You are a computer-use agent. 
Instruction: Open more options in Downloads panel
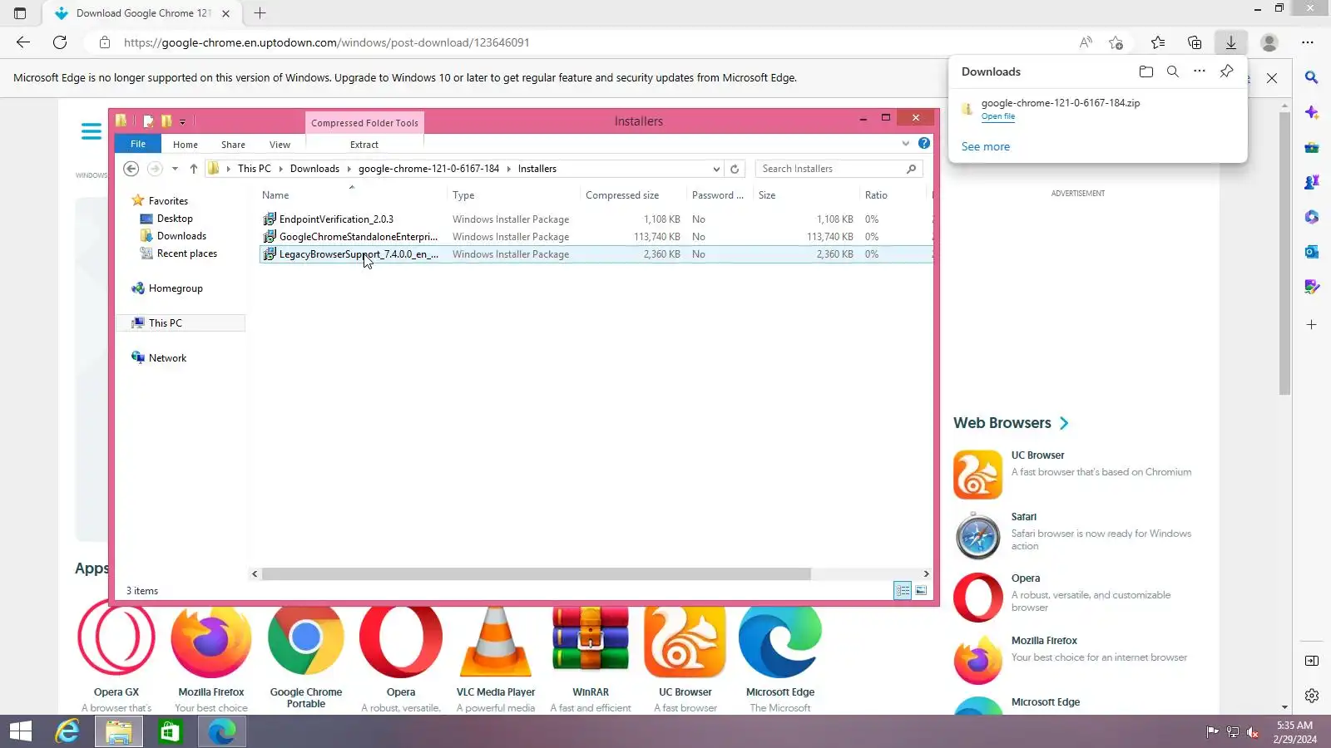click(x=1200, y=71)
